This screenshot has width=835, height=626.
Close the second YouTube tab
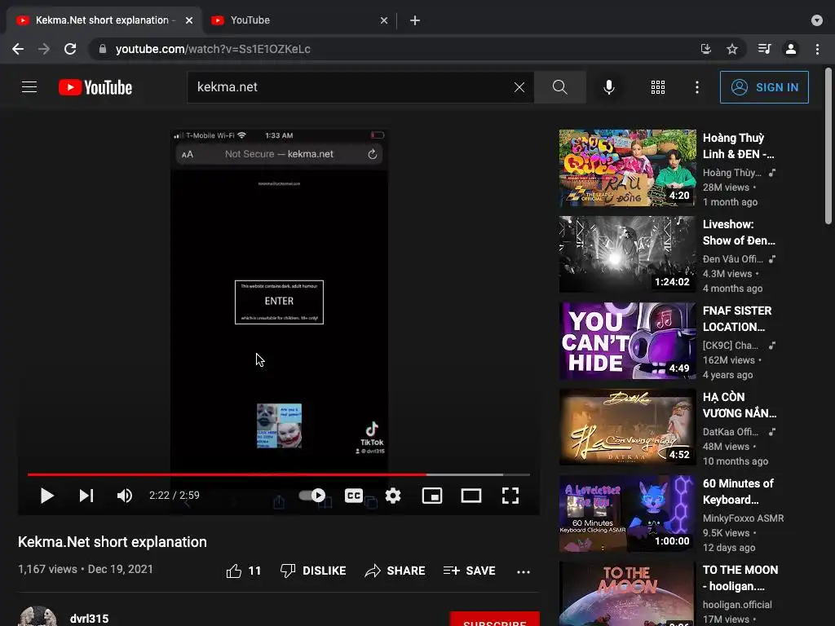(384, 20)
